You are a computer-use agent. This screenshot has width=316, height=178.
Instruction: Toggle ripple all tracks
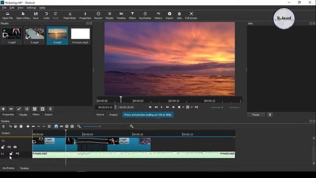point(72,127)
